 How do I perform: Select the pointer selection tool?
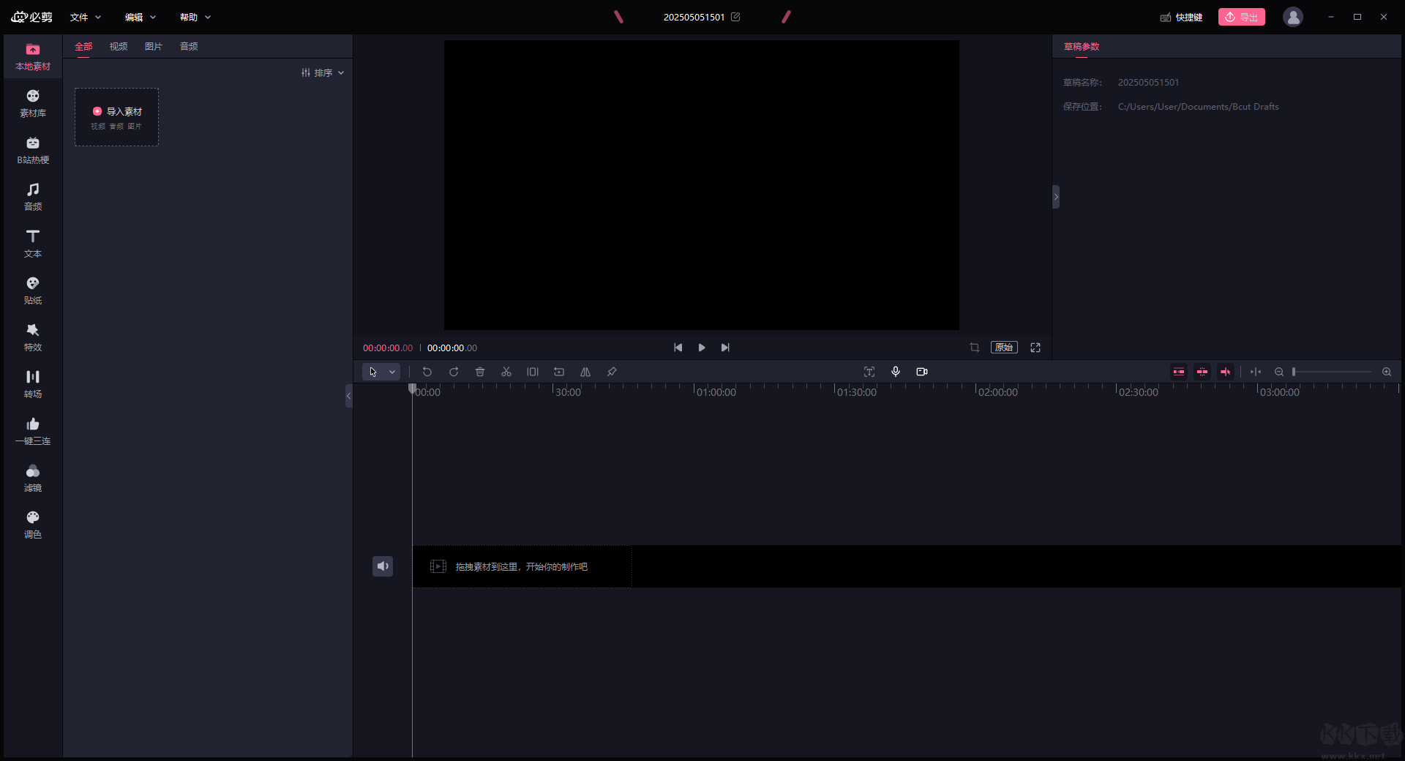coord(373,372)
